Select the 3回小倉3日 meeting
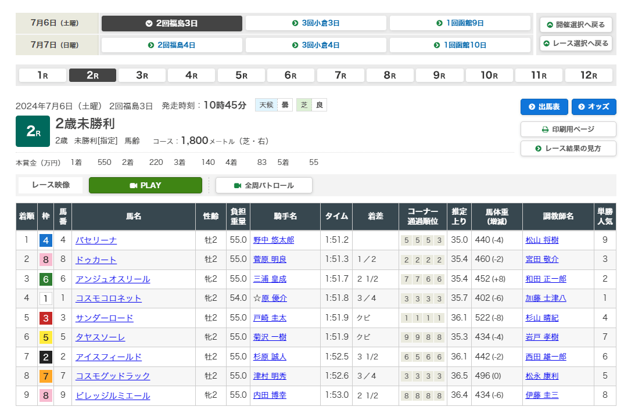The height and width of the screenshot is (410, 624). click(x=315, y=23)
